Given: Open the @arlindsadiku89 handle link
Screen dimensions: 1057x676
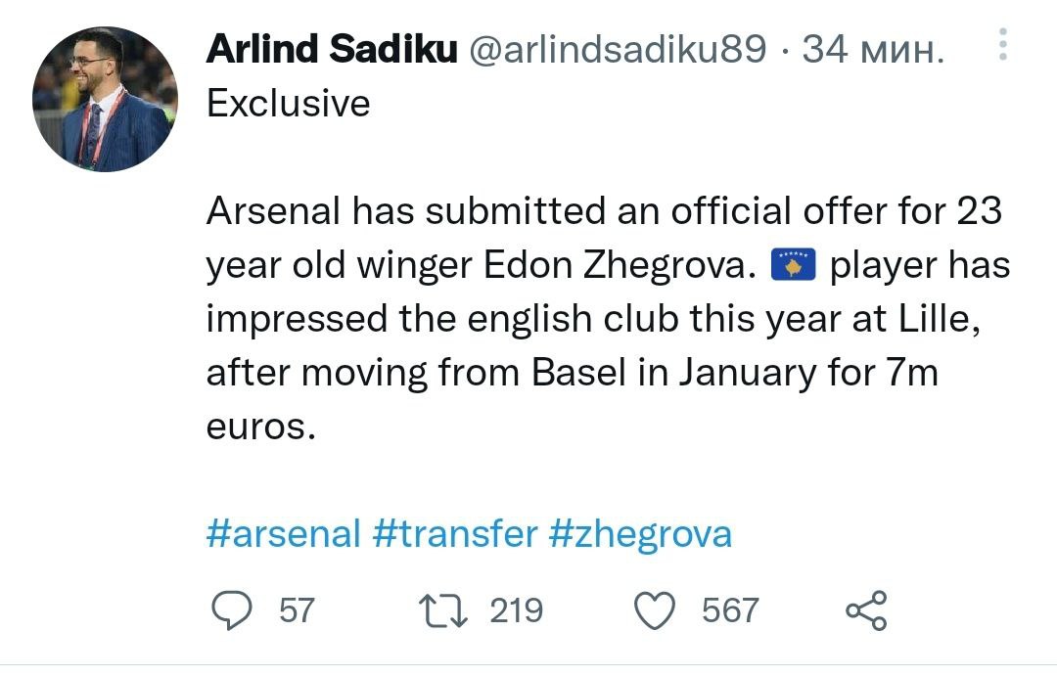Looking at the screenshot, I should point(619,51).
